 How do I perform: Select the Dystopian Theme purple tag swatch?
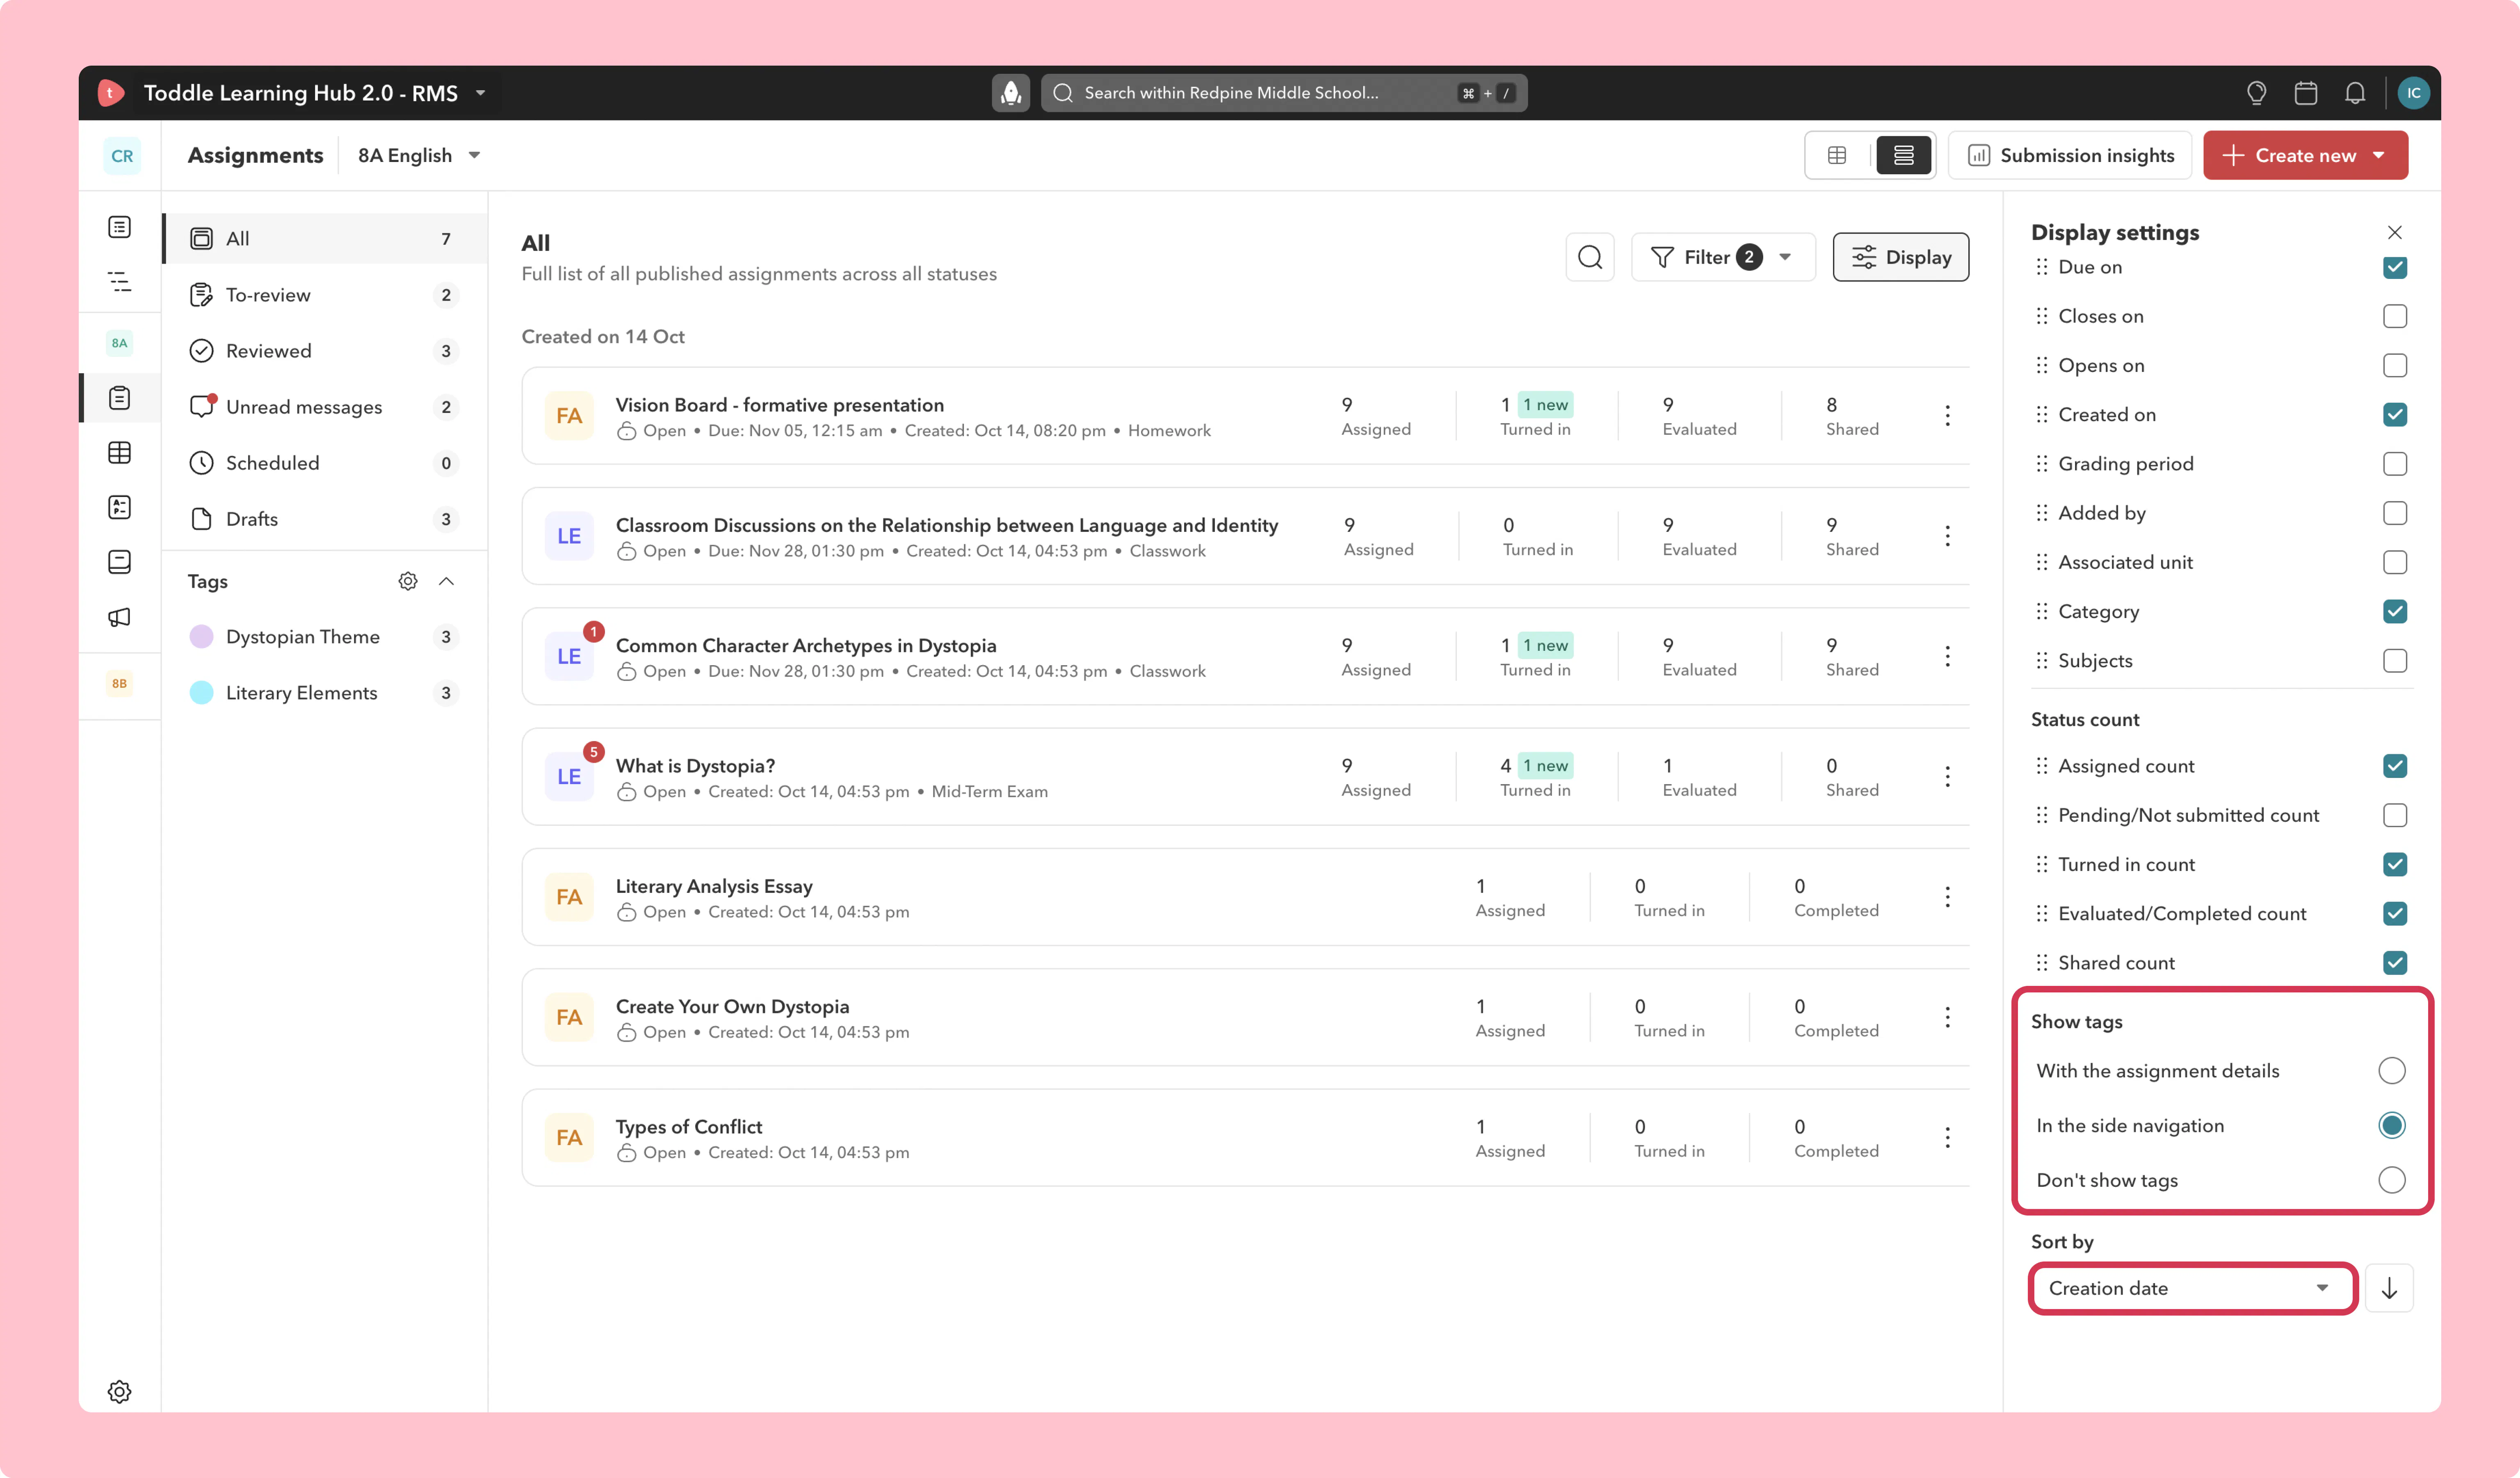click(x=201, y=637)
